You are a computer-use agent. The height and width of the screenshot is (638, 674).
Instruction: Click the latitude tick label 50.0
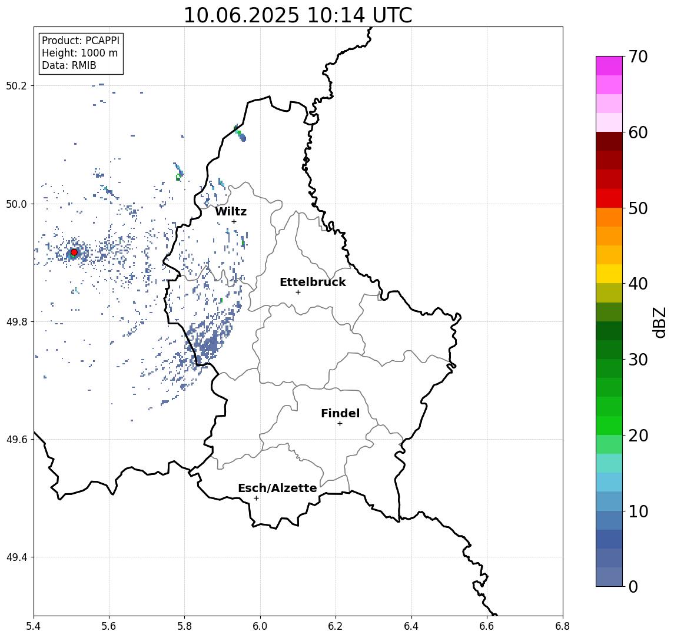click(x=16, y=204)
